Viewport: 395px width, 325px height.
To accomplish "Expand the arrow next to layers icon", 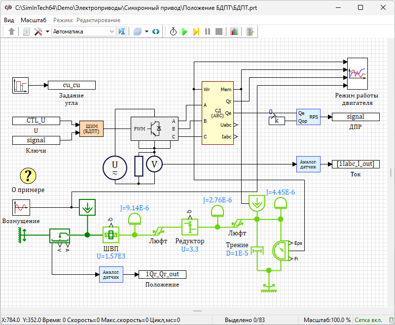I will (146, 32).
